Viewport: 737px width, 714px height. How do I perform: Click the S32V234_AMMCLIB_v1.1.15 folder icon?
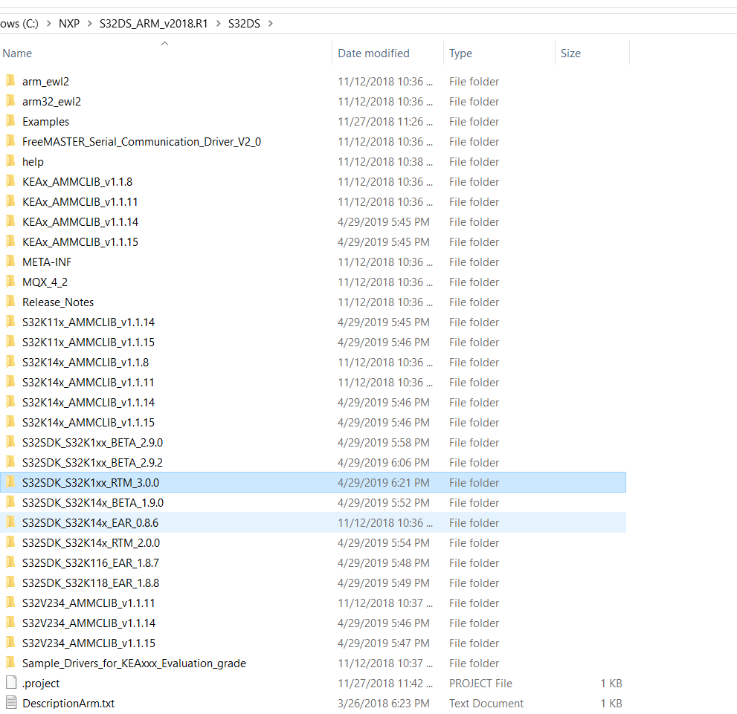(11, 643)
